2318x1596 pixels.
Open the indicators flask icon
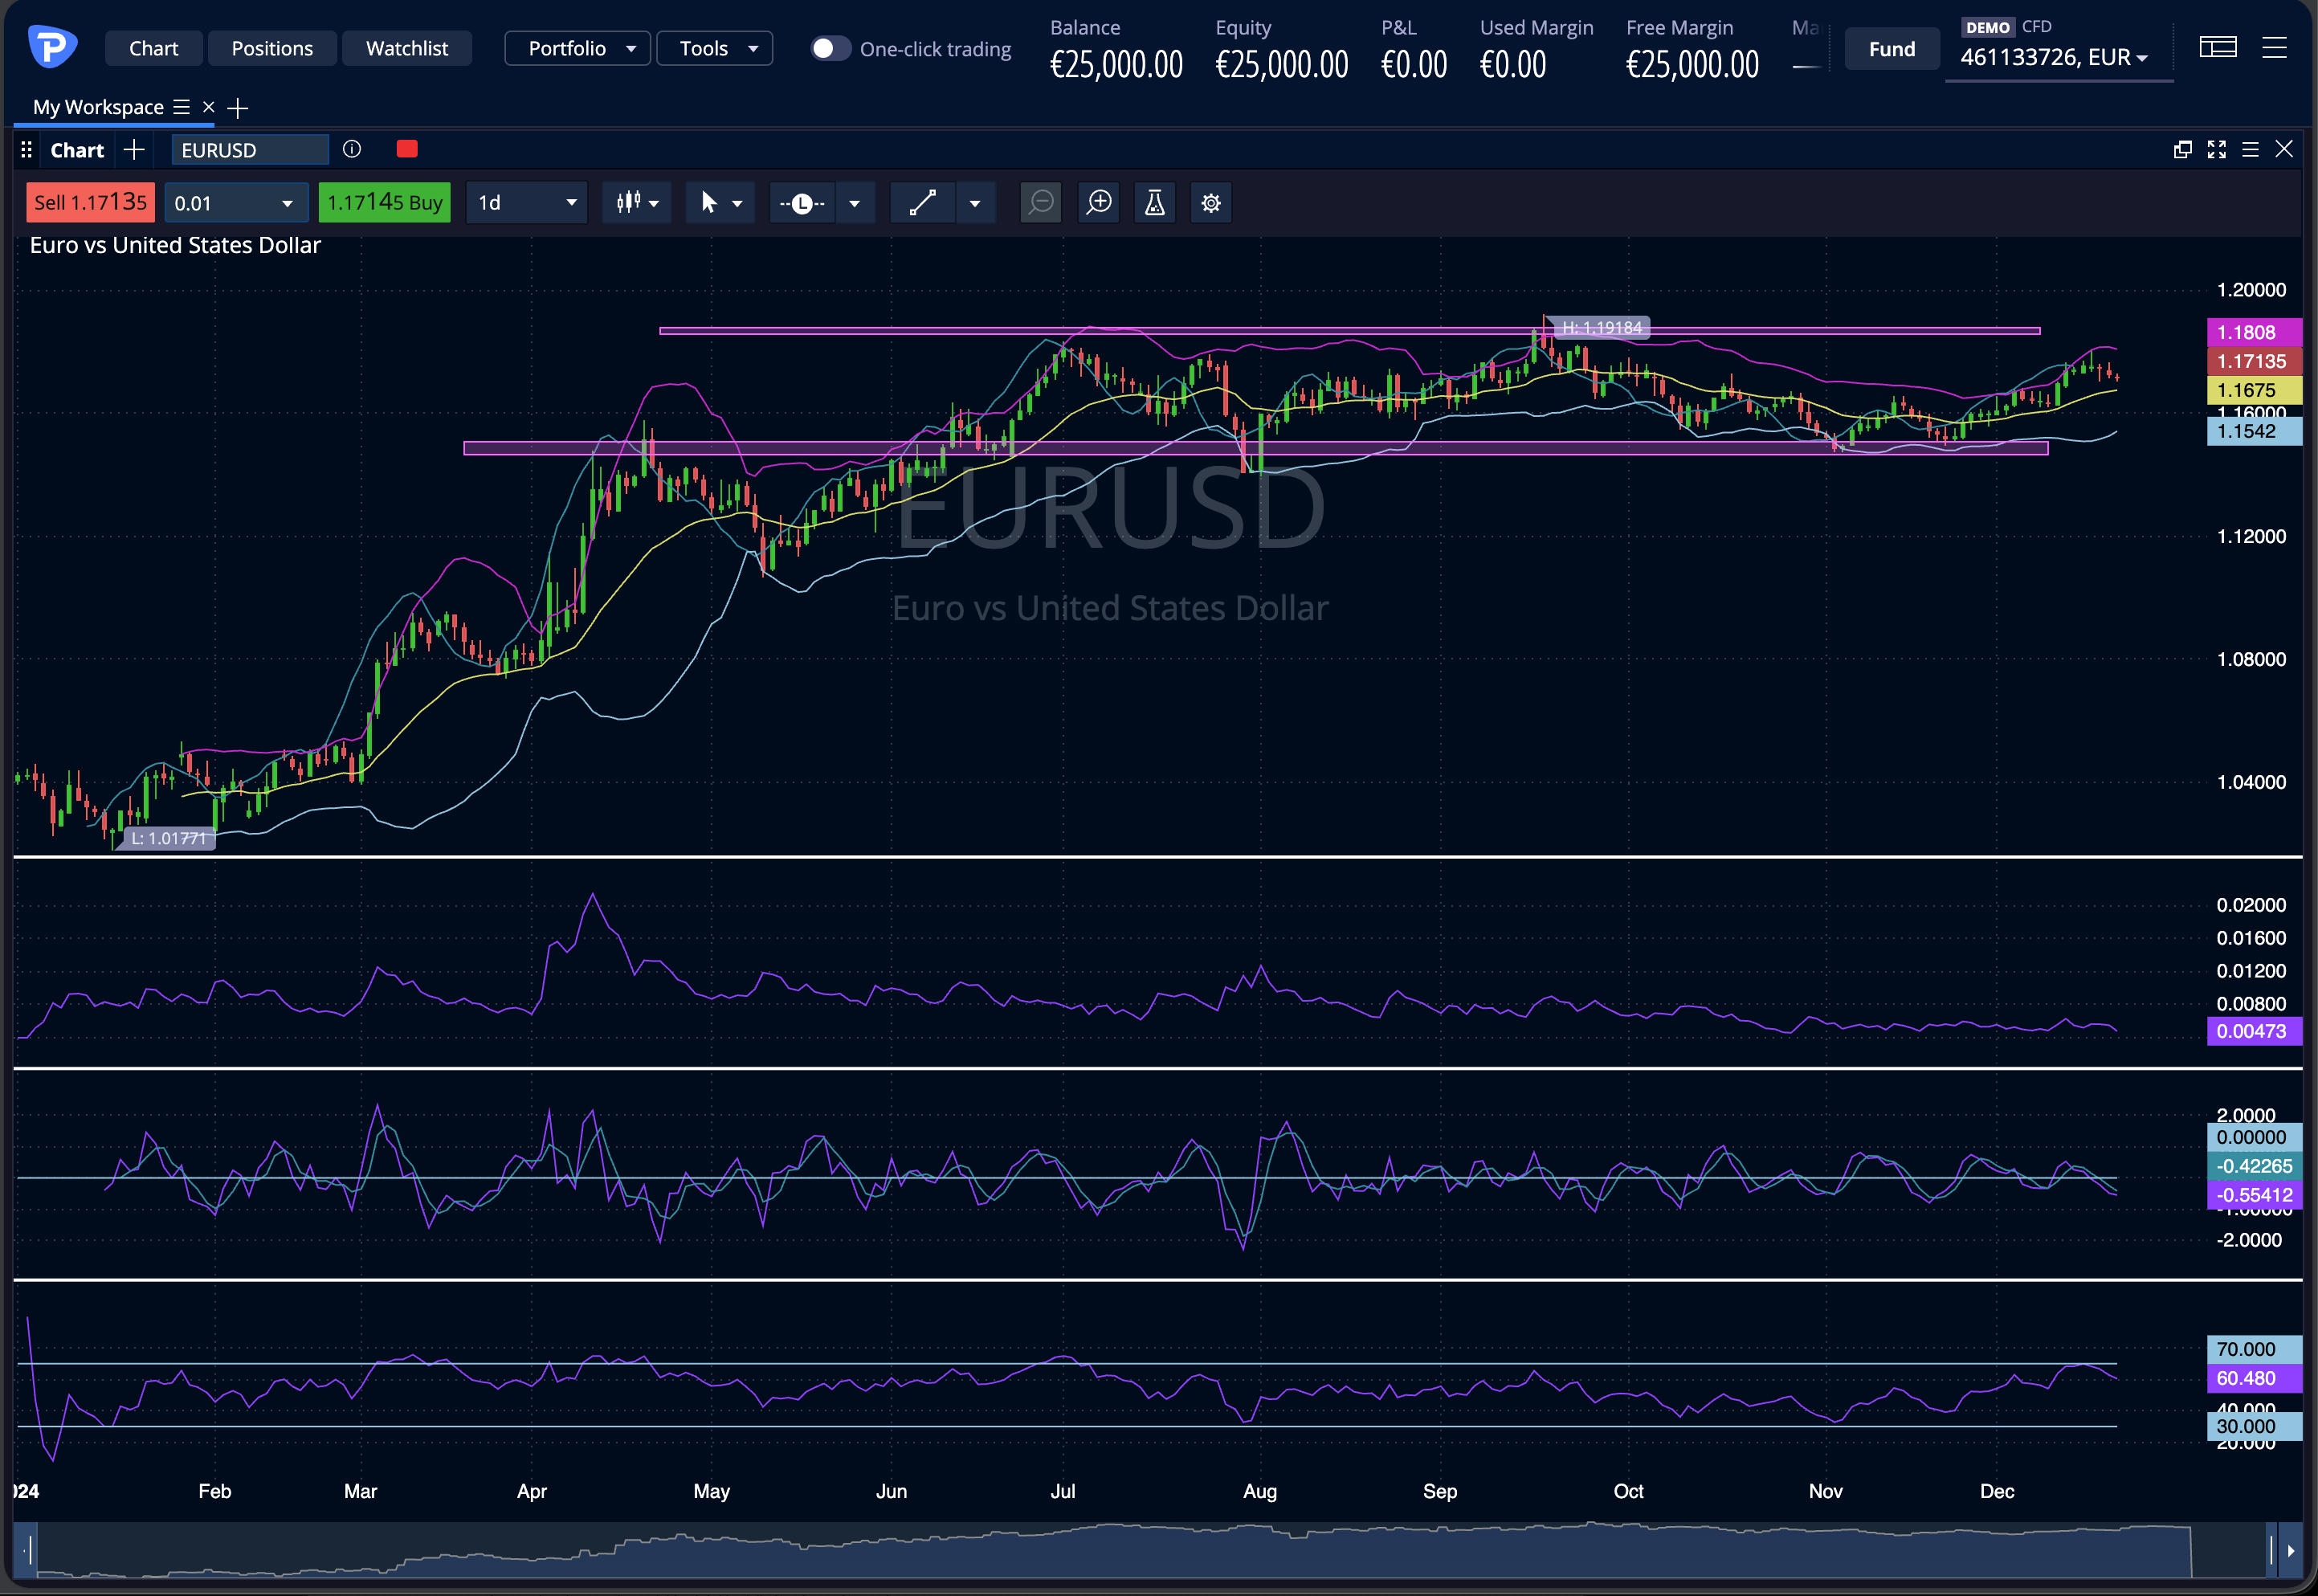[x=1154, y=203]
